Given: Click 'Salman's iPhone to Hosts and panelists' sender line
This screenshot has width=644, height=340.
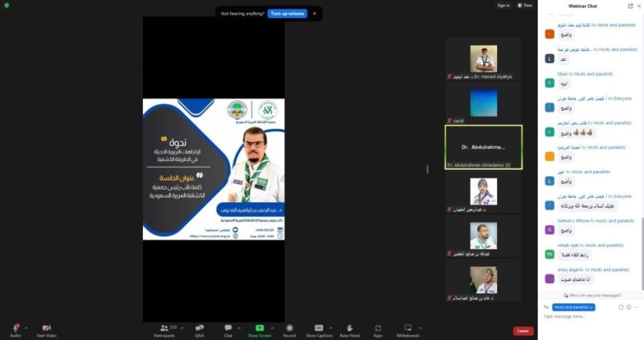Looking at the screenshot, I should tap(595, 221).
